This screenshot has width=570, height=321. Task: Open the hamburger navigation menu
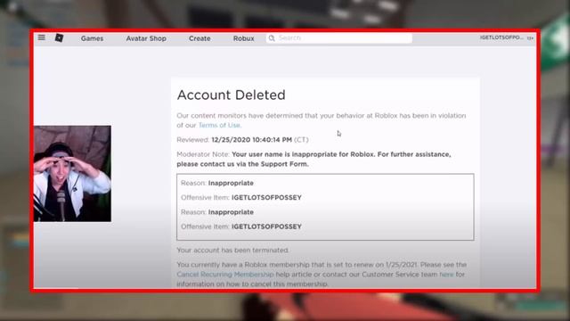tap(42, 37)
